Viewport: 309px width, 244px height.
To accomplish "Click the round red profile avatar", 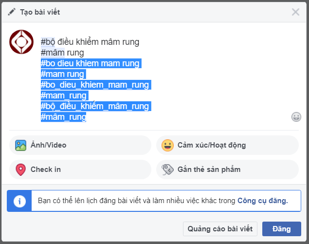I will point(21,42).
